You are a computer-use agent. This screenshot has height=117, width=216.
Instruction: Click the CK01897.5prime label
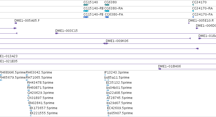pyautogui.click(x=40, y=98)
